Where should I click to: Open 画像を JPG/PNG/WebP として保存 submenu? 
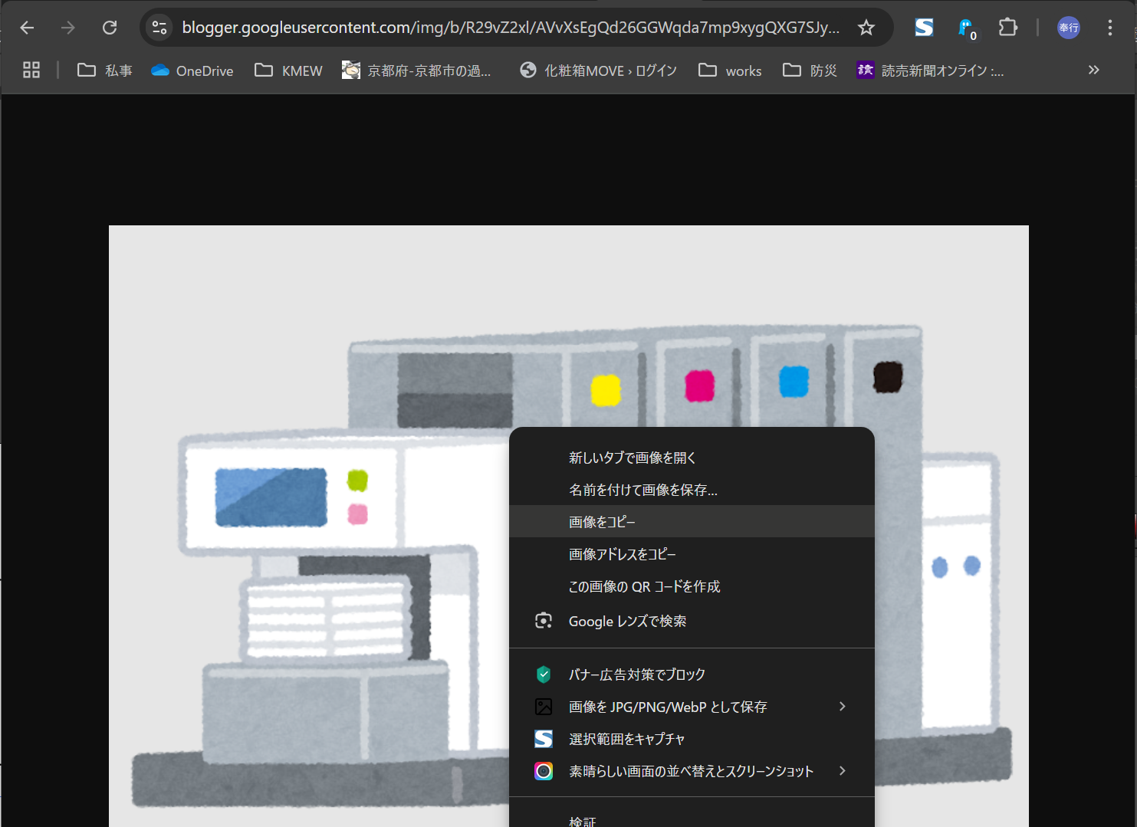pyautogui.click(x=692, y=707)
